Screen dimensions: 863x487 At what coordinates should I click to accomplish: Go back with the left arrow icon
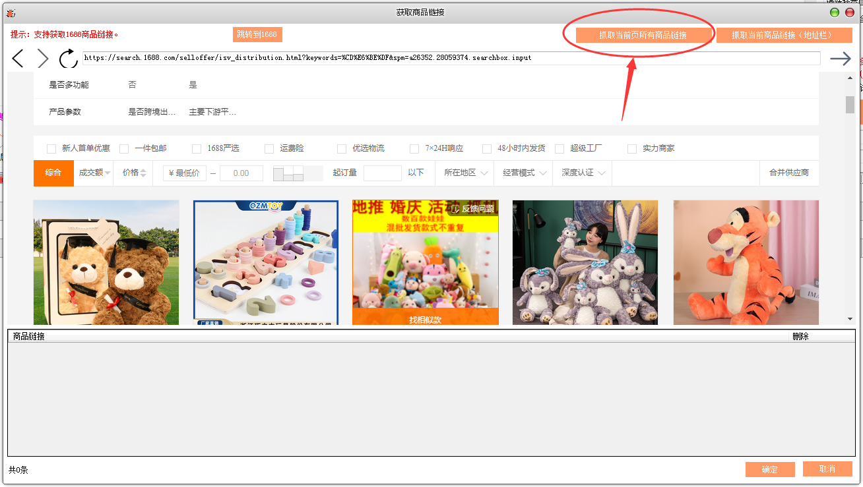(18, 59)
